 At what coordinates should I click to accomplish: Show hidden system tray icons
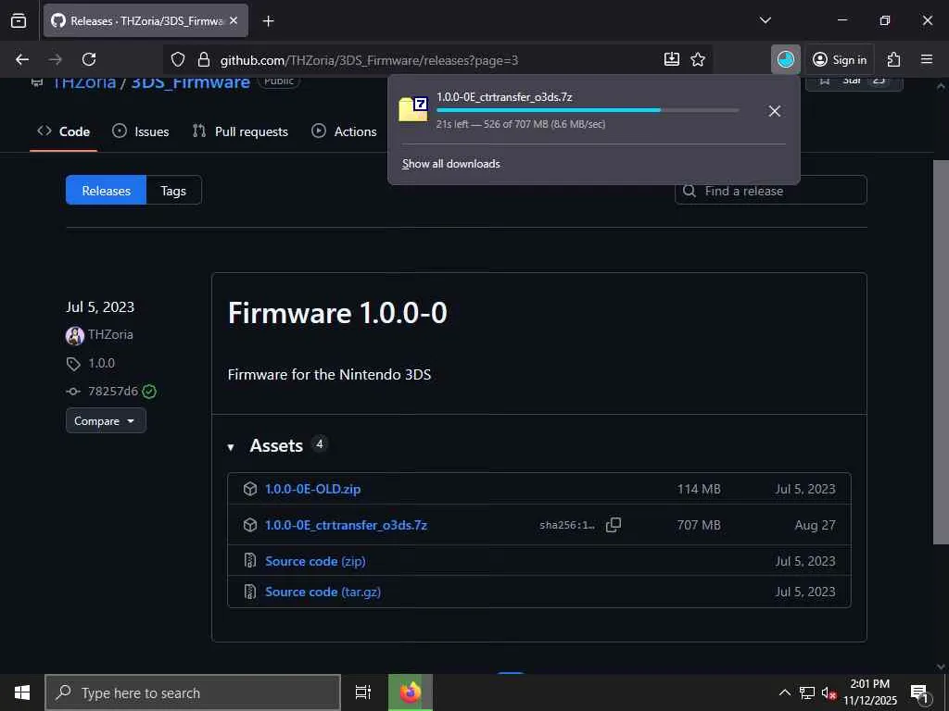coord(784,692)
